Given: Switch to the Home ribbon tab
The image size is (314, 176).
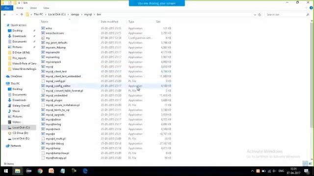Looking at the screenshot, I should pyautogui.click(x=20, y=8).
